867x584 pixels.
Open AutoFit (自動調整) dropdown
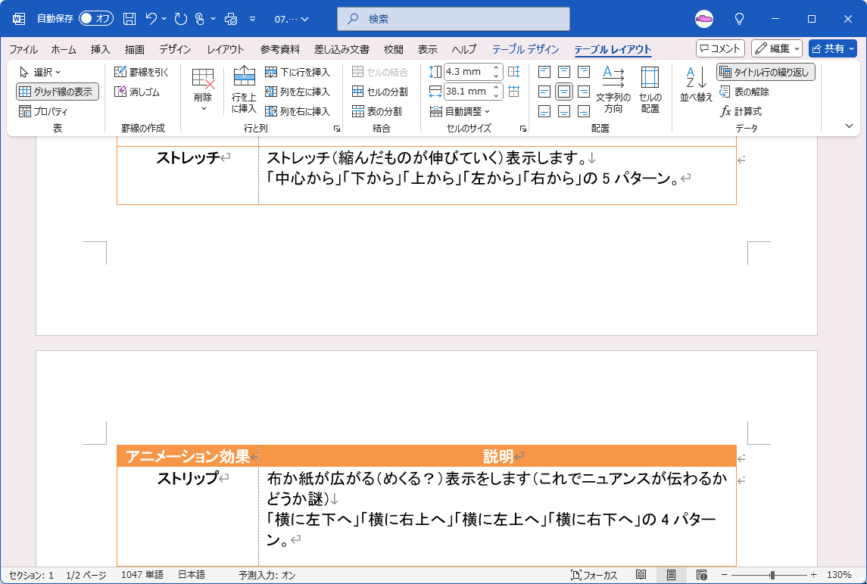[460, 111]
